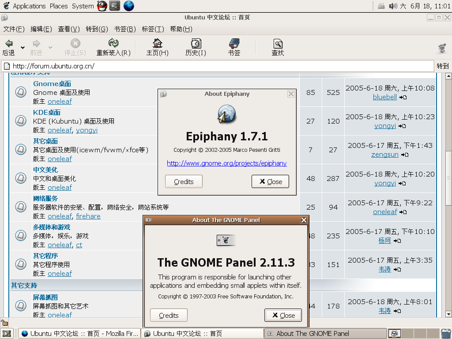
Task: Expand the forward history dropdown arrow
Action: click(x=50, y=48)
